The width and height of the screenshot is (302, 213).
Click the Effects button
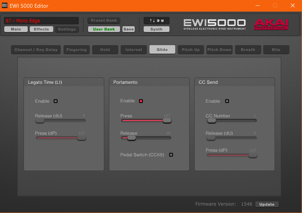point(41,29)
